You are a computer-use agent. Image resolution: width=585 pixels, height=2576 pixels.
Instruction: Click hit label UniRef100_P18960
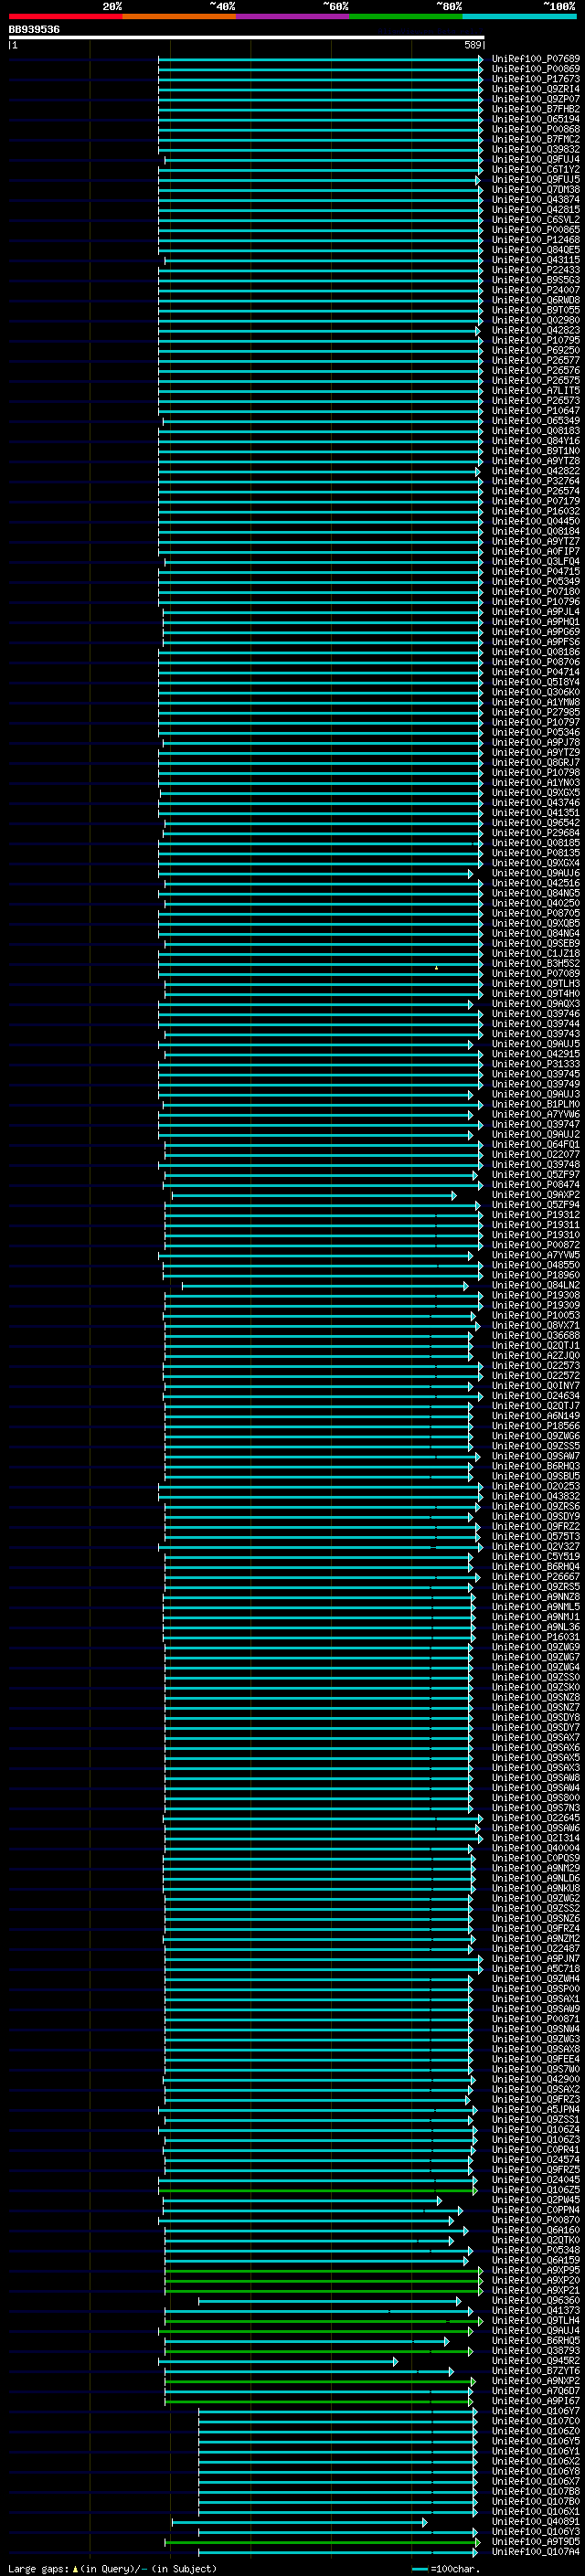click(x=535, y=1276)
